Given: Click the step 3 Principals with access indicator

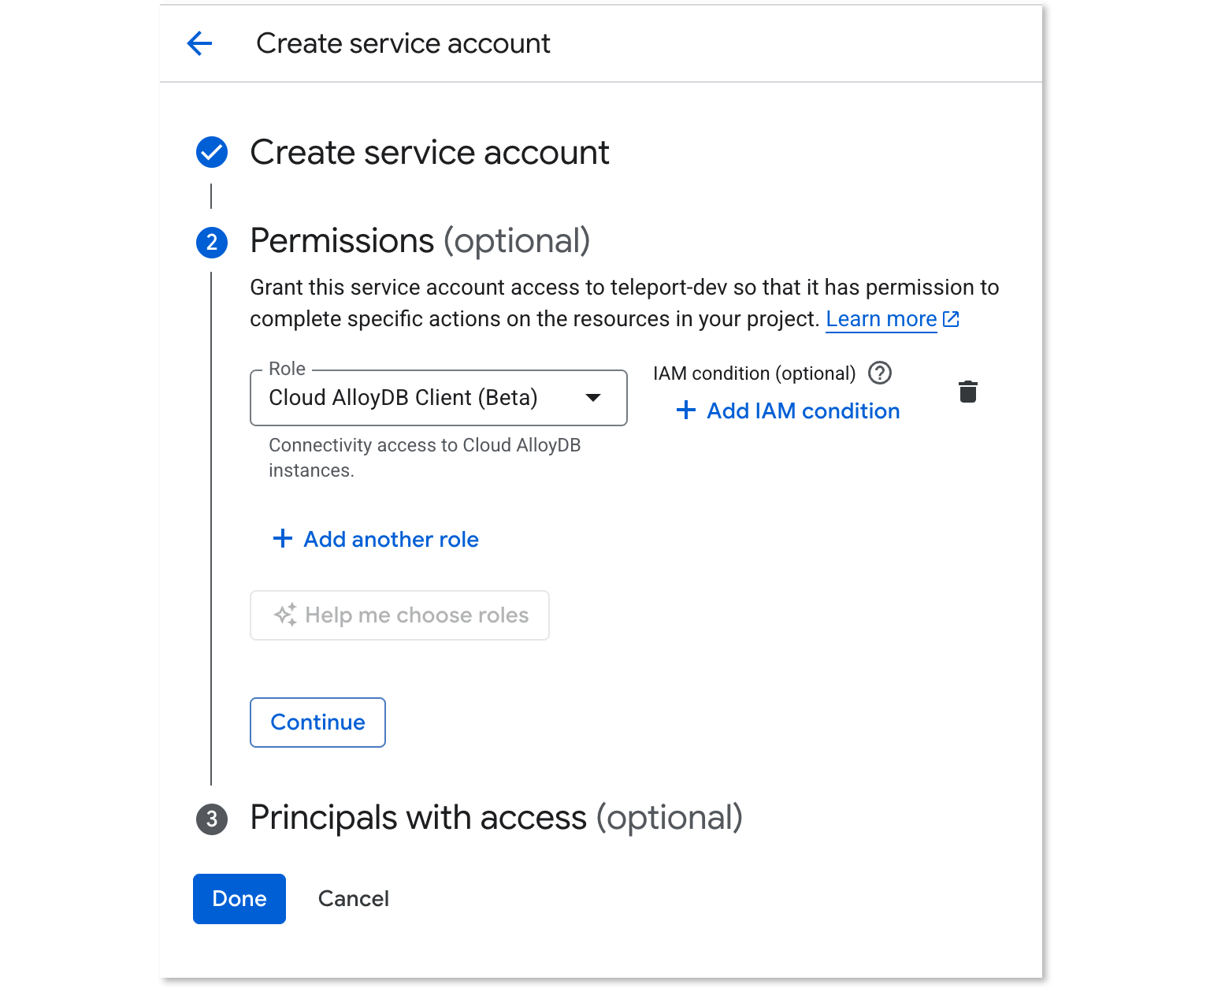Looking at the screenshot, I should (211, 820).
